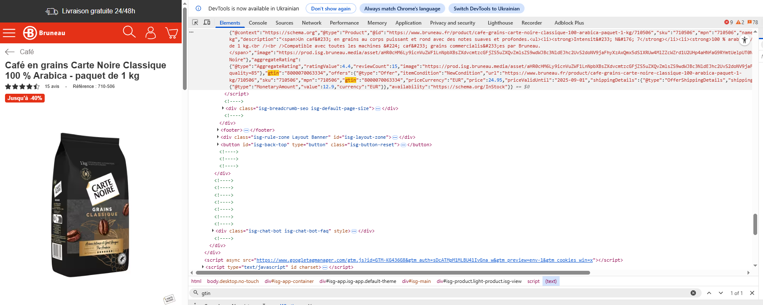Open the Bruneau hamburger menu
The image size is (763, 305).
coord(9,33)
